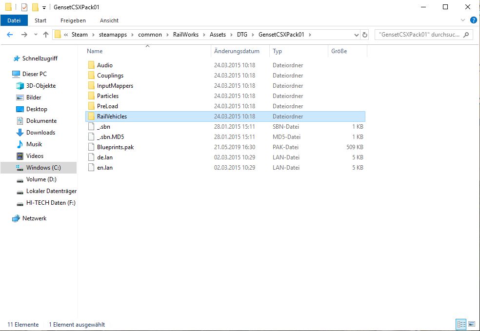Open the quick access toolbar customize dropdown
480x331 pixels.
(x=44, y=7)
